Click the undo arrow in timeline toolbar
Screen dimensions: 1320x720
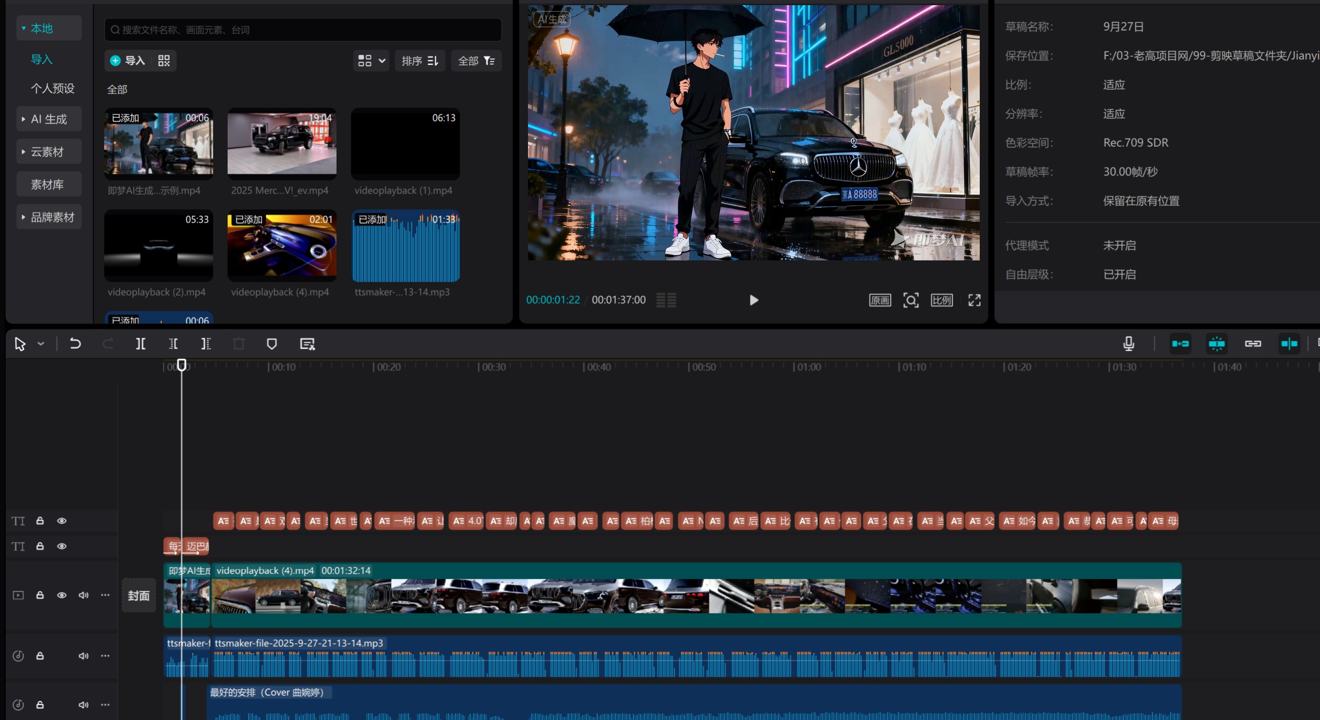(75, 344)
